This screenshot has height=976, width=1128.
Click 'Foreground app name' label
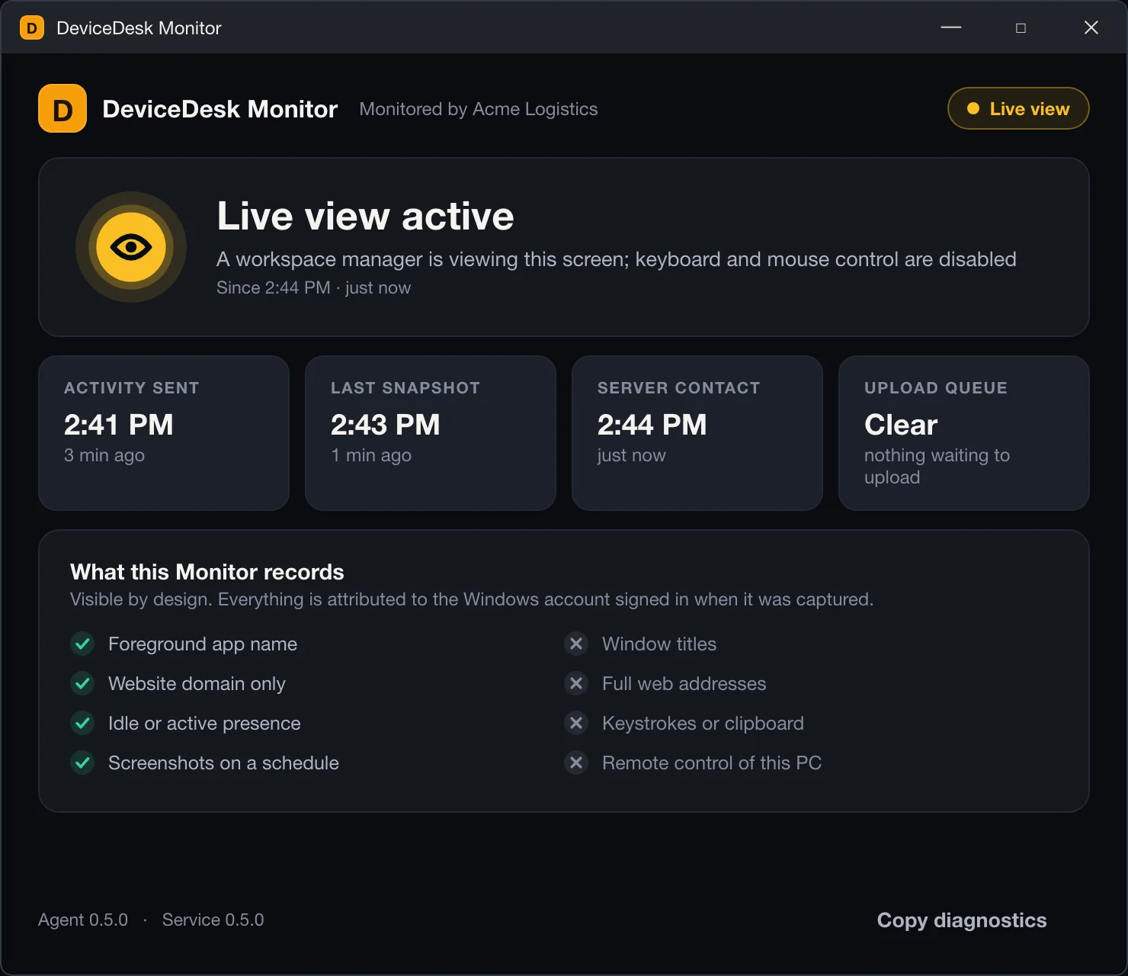click(203, 644)
